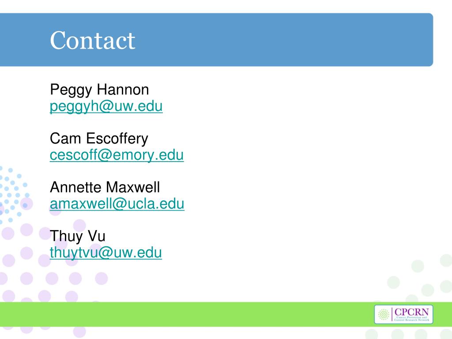Open the cescoff@emory.edu email link
The width and height of the screenshot is (452, 339).
coord(117,155)
